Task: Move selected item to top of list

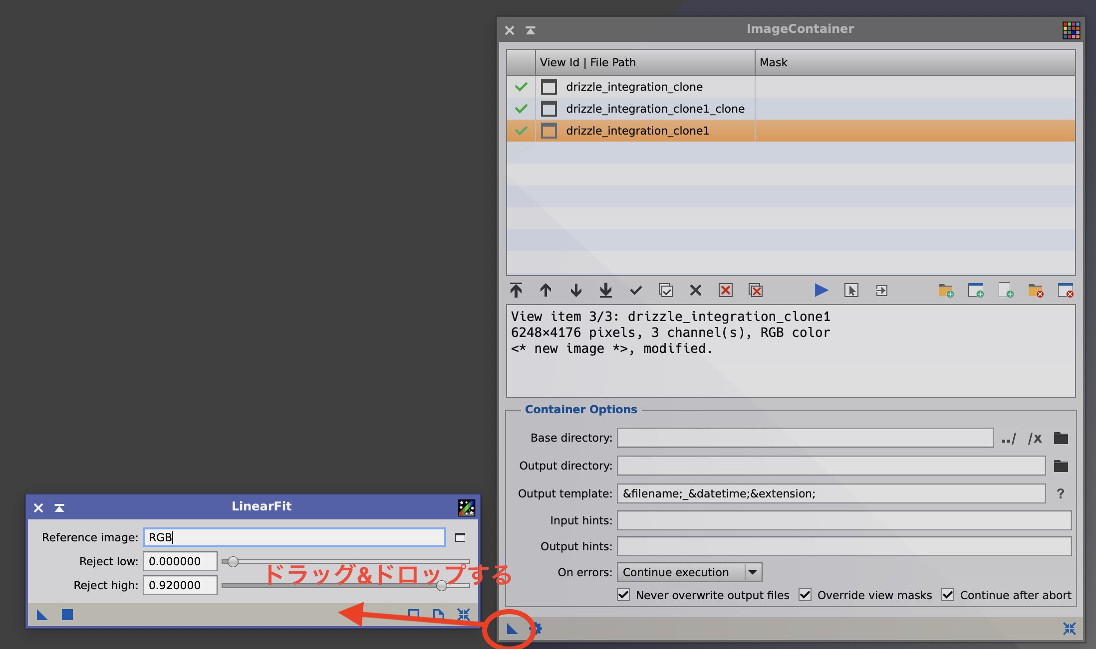Action: click(x=516, y=290)
